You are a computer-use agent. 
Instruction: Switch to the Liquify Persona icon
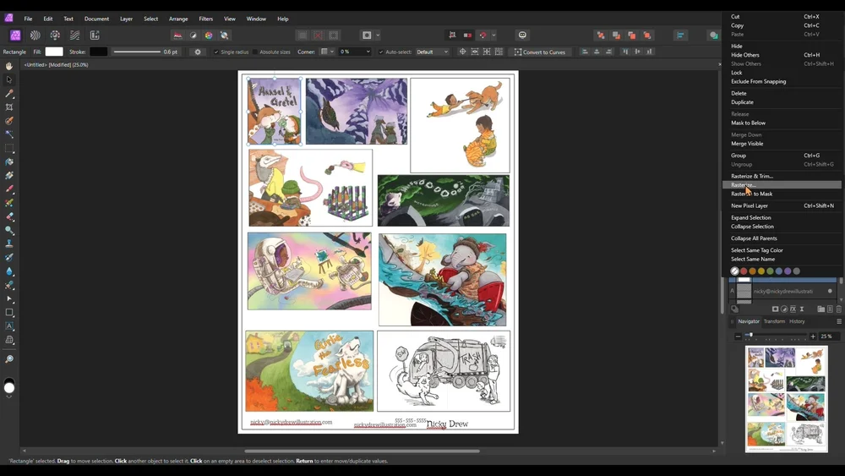[x=35, y=36]
